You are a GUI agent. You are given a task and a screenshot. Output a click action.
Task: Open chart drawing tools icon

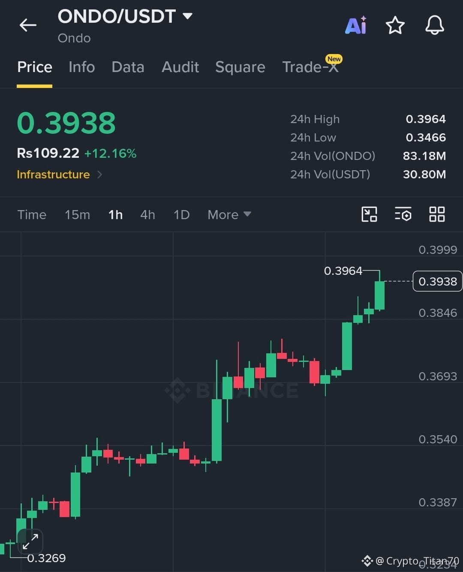[369, 214]
